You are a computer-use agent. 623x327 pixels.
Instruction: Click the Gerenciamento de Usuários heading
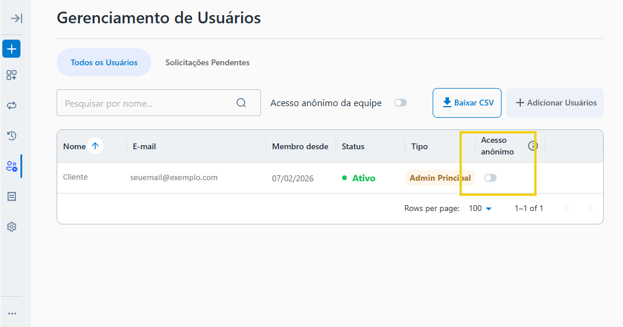(159, 18)
